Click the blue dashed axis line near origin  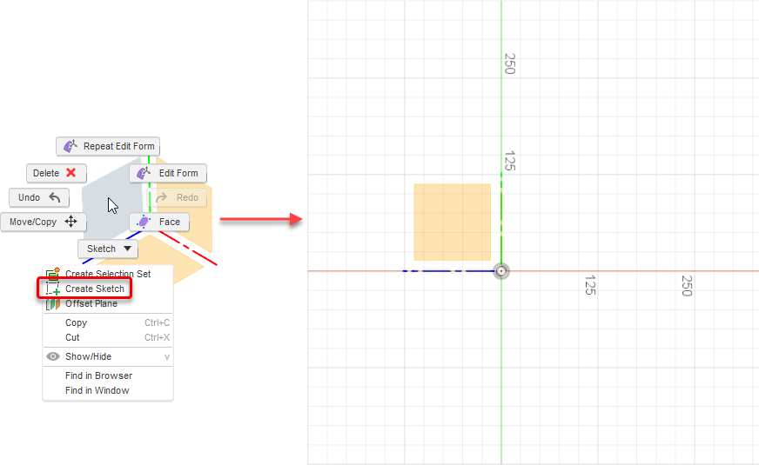coord(447,271)
